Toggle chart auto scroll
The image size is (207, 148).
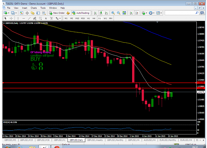coord(131,13)
